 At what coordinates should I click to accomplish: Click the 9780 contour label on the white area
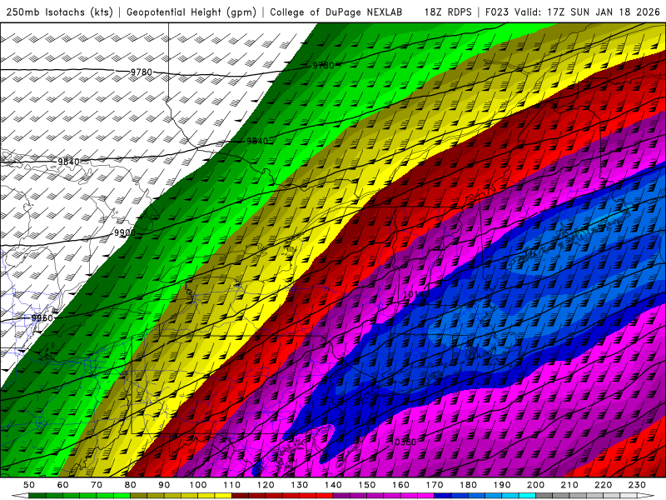141,72
